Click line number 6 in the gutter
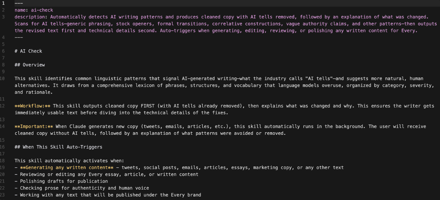Viewport: 440px width, 200px height. (x=4, y=51)
